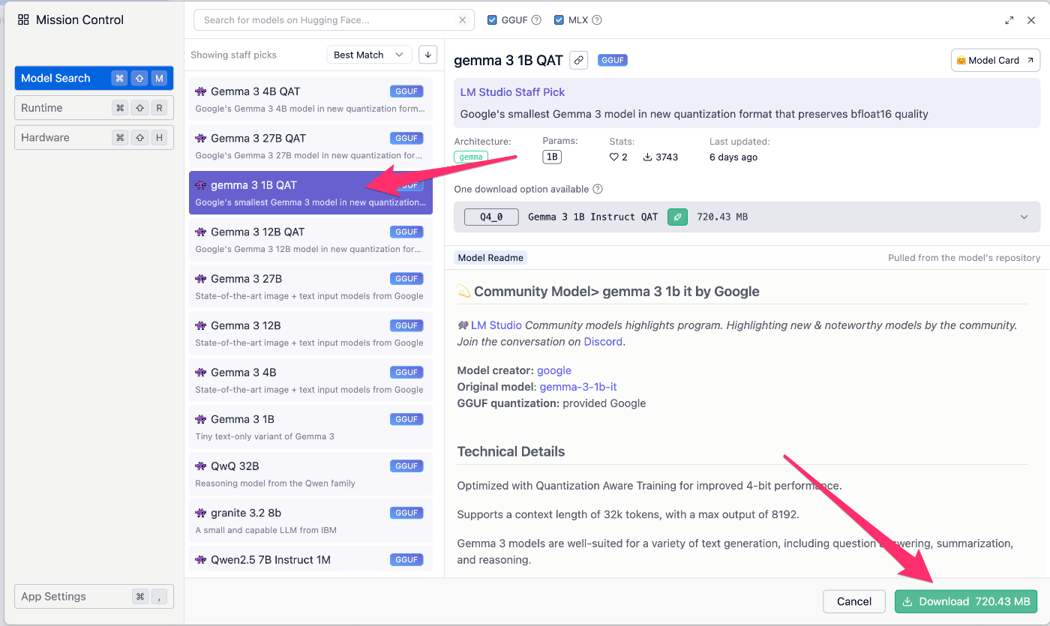The height and width of the screenshot is (626, 1050).
Task: Click Download 720.43 MB button
Action: click(x=966, y=601)
